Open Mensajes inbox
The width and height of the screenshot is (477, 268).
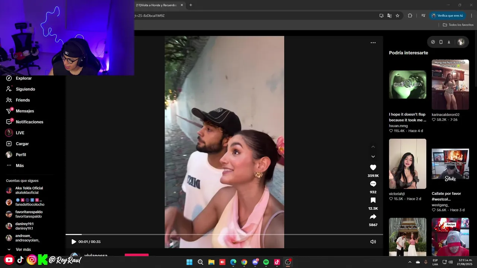pos(20,111)
